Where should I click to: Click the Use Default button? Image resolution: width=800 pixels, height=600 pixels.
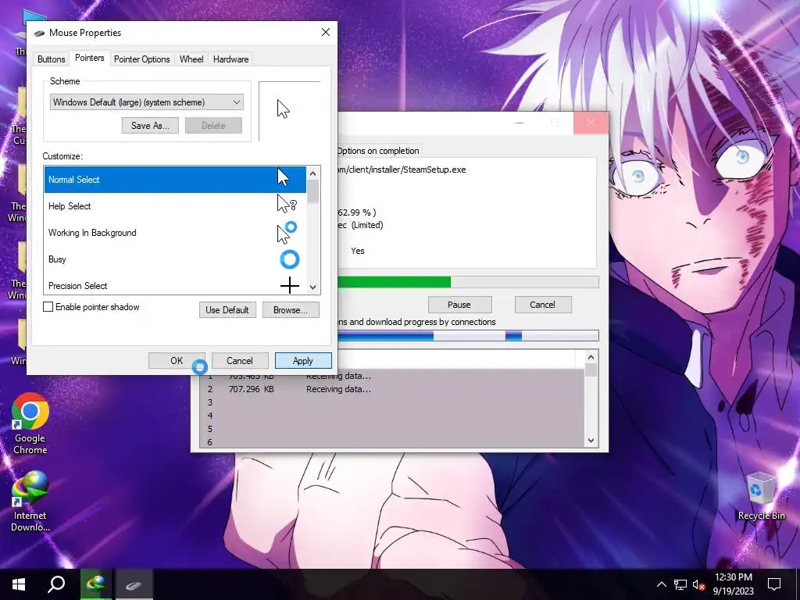point(227,309)
